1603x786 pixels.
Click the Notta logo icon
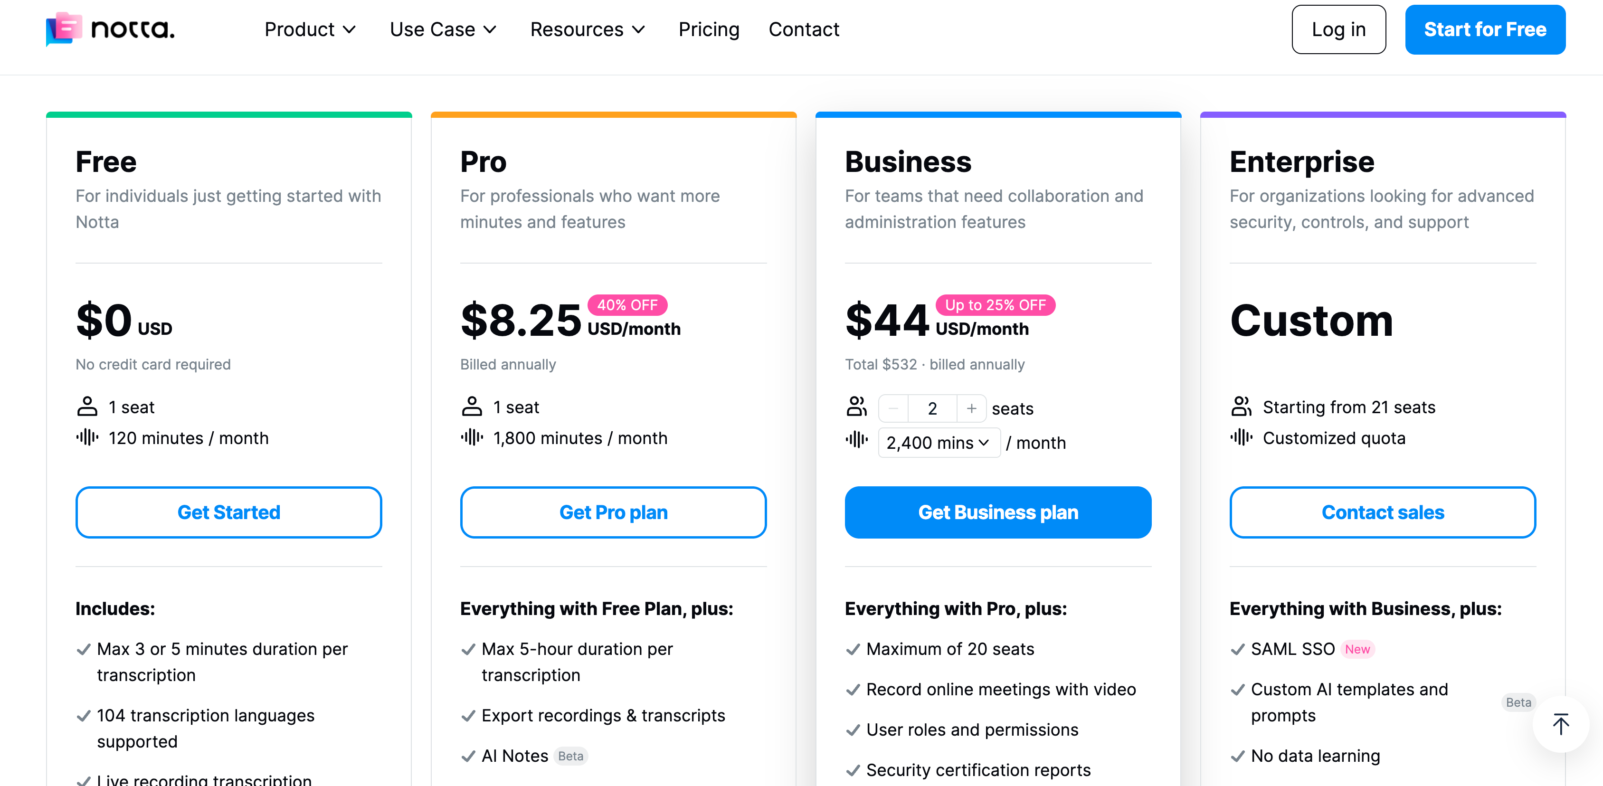63,28
